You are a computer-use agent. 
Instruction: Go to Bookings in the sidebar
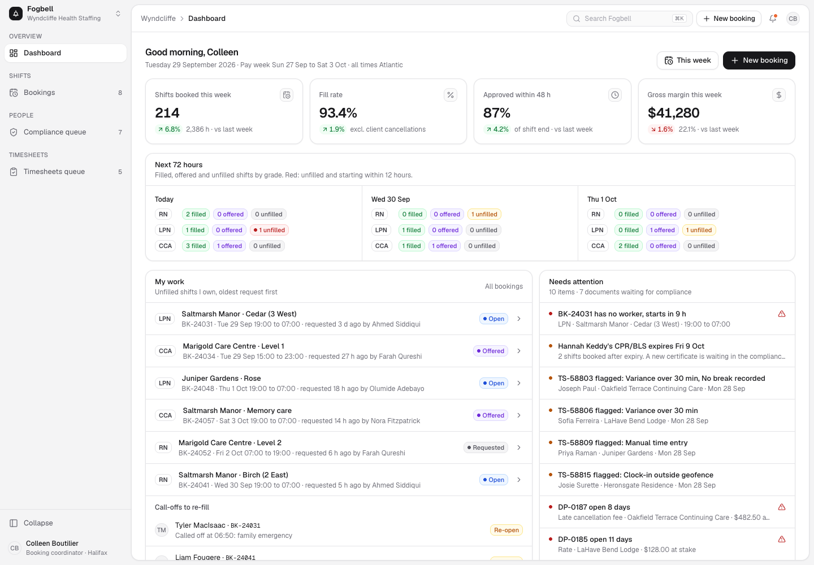(x=66, y=93)
